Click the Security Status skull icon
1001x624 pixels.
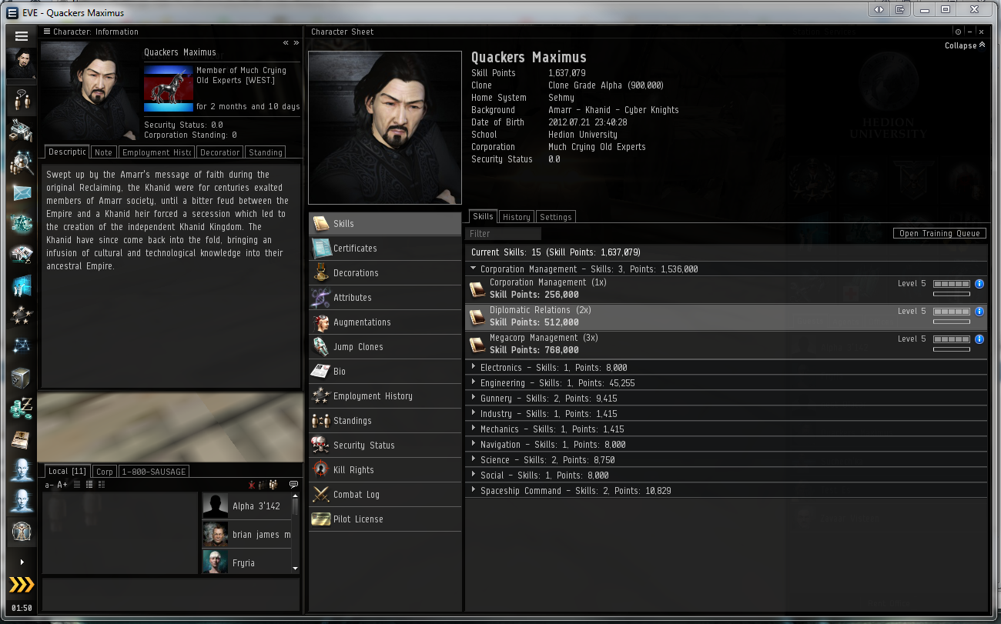pyautogui.click(x=320, y=445)
